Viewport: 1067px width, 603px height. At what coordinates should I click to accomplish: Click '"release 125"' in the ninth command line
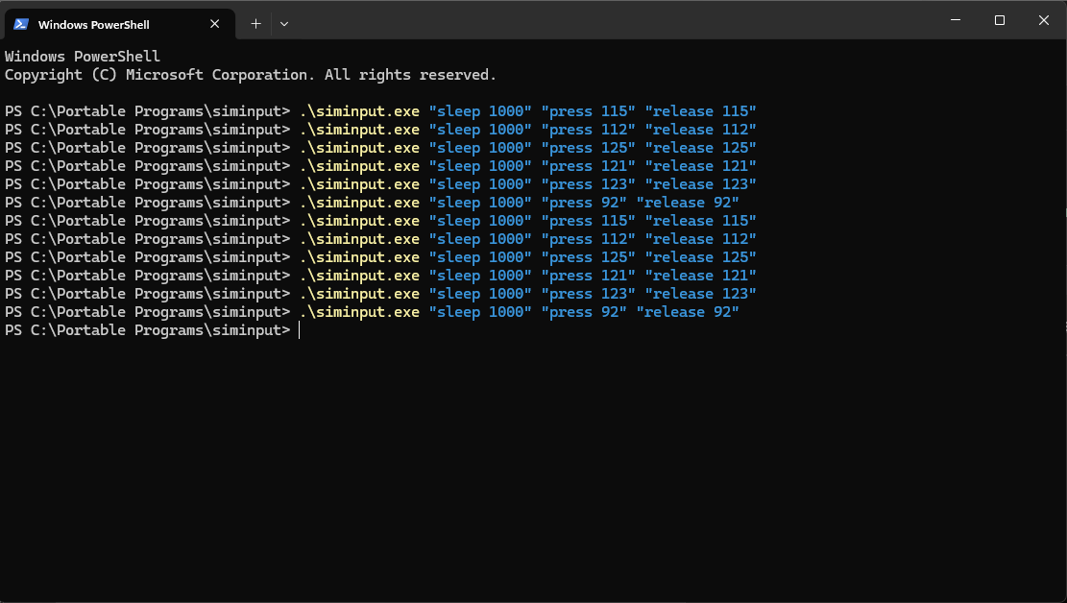pos(700,257)
